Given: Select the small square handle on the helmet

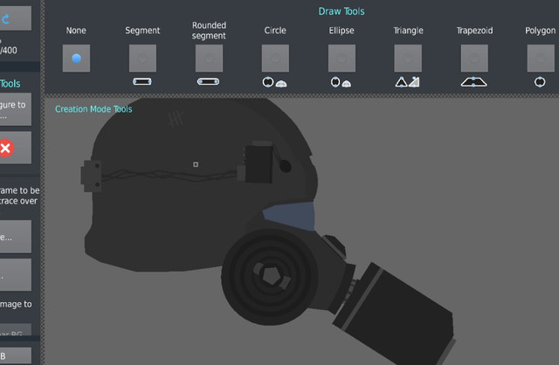Looking at the screenshot, I should coord(196,164).
